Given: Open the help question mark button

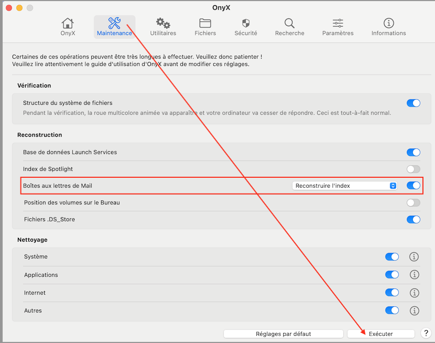Looking at the screenshot, I should click(x=426, y=333).
